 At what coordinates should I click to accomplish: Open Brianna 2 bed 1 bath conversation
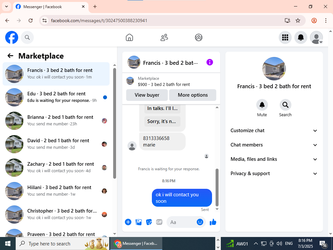click(56, 120)
